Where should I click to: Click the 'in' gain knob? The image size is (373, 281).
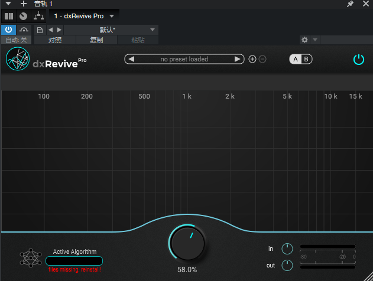(x=287, y=249)
